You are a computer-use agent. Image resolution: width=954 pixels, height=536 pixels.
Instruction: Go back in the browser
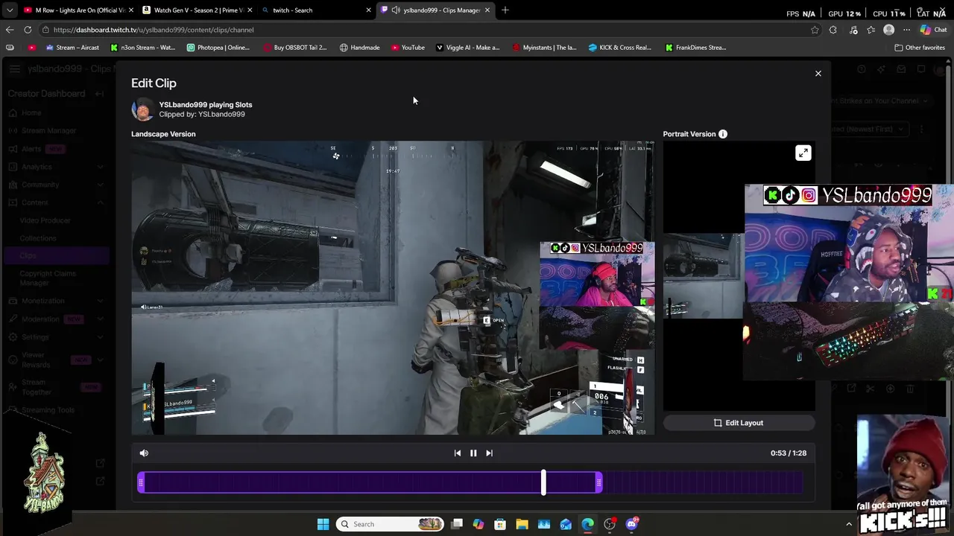(10, 30)
